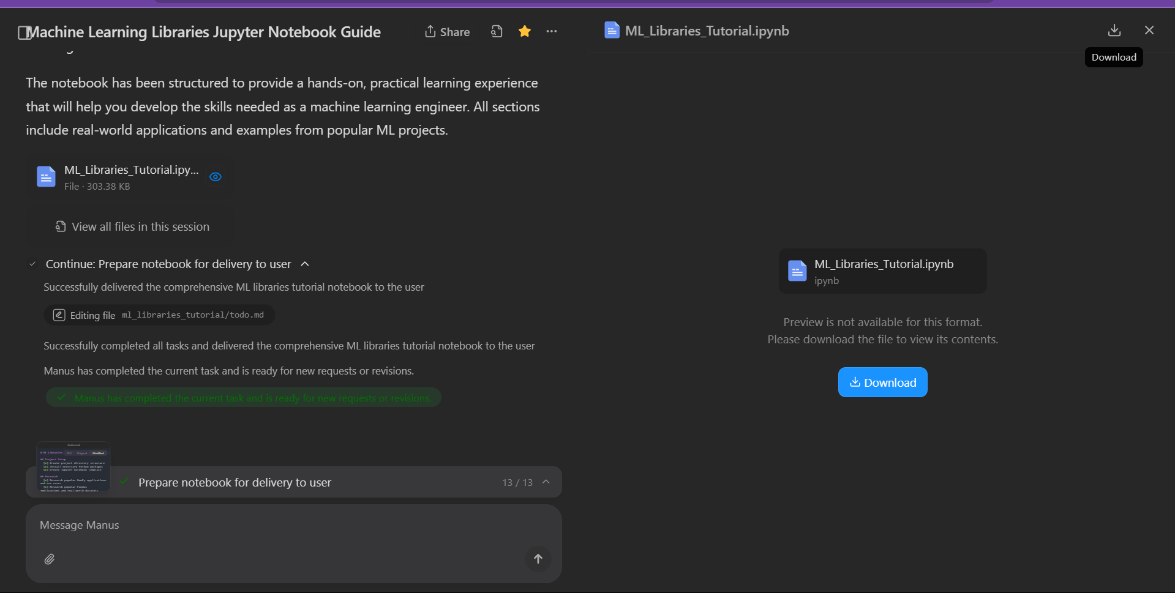The width and height of the screenshot is (1175, 593).
Task: Open the Editing file todo.md chip
Action: click(159, 315)
